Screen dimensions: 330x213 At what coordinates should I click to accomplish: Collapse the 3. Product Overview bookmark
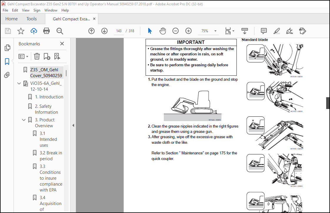[24, 120]
